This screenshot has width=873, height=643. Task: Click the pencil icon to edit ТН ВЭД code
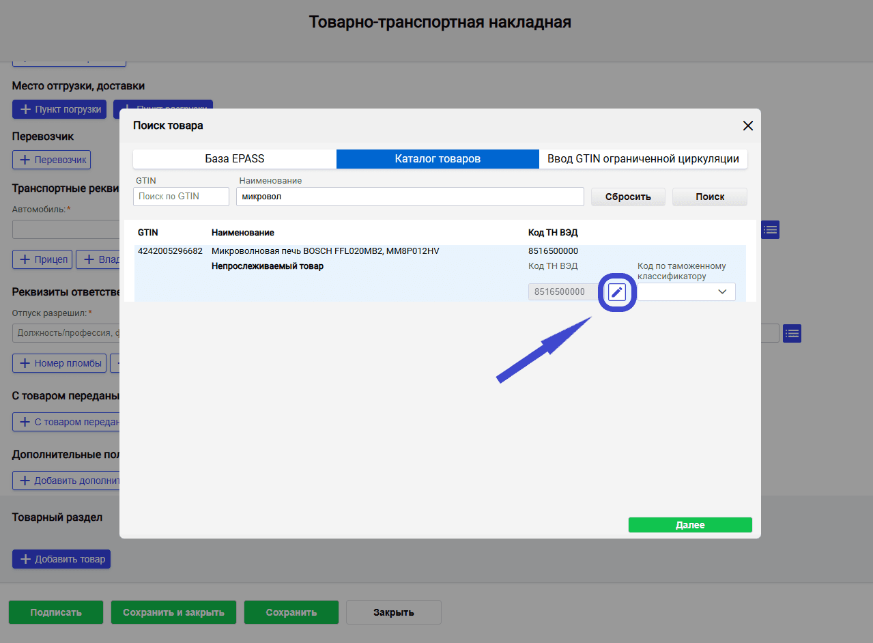tap(616, 291)
